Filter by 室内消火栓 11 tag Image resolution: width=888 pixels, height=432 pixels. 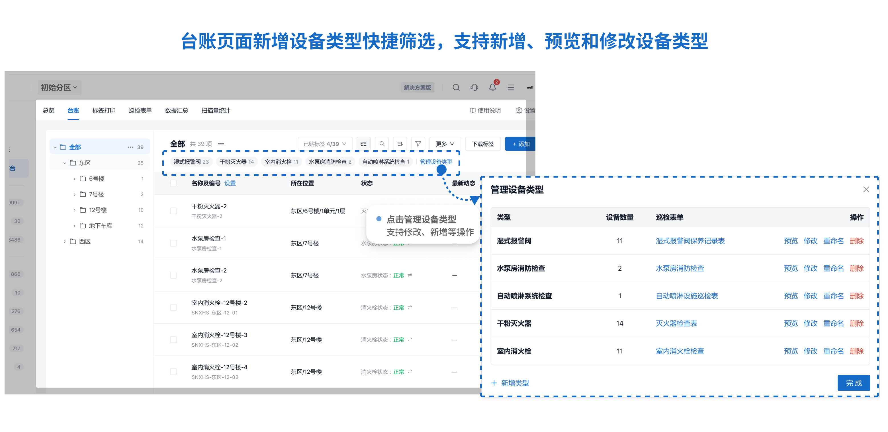coord(281,162)
